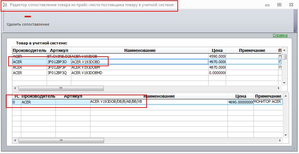Click 'Примечание' header in the bottom table
This screenshot has height=154, width=299.
268,96
